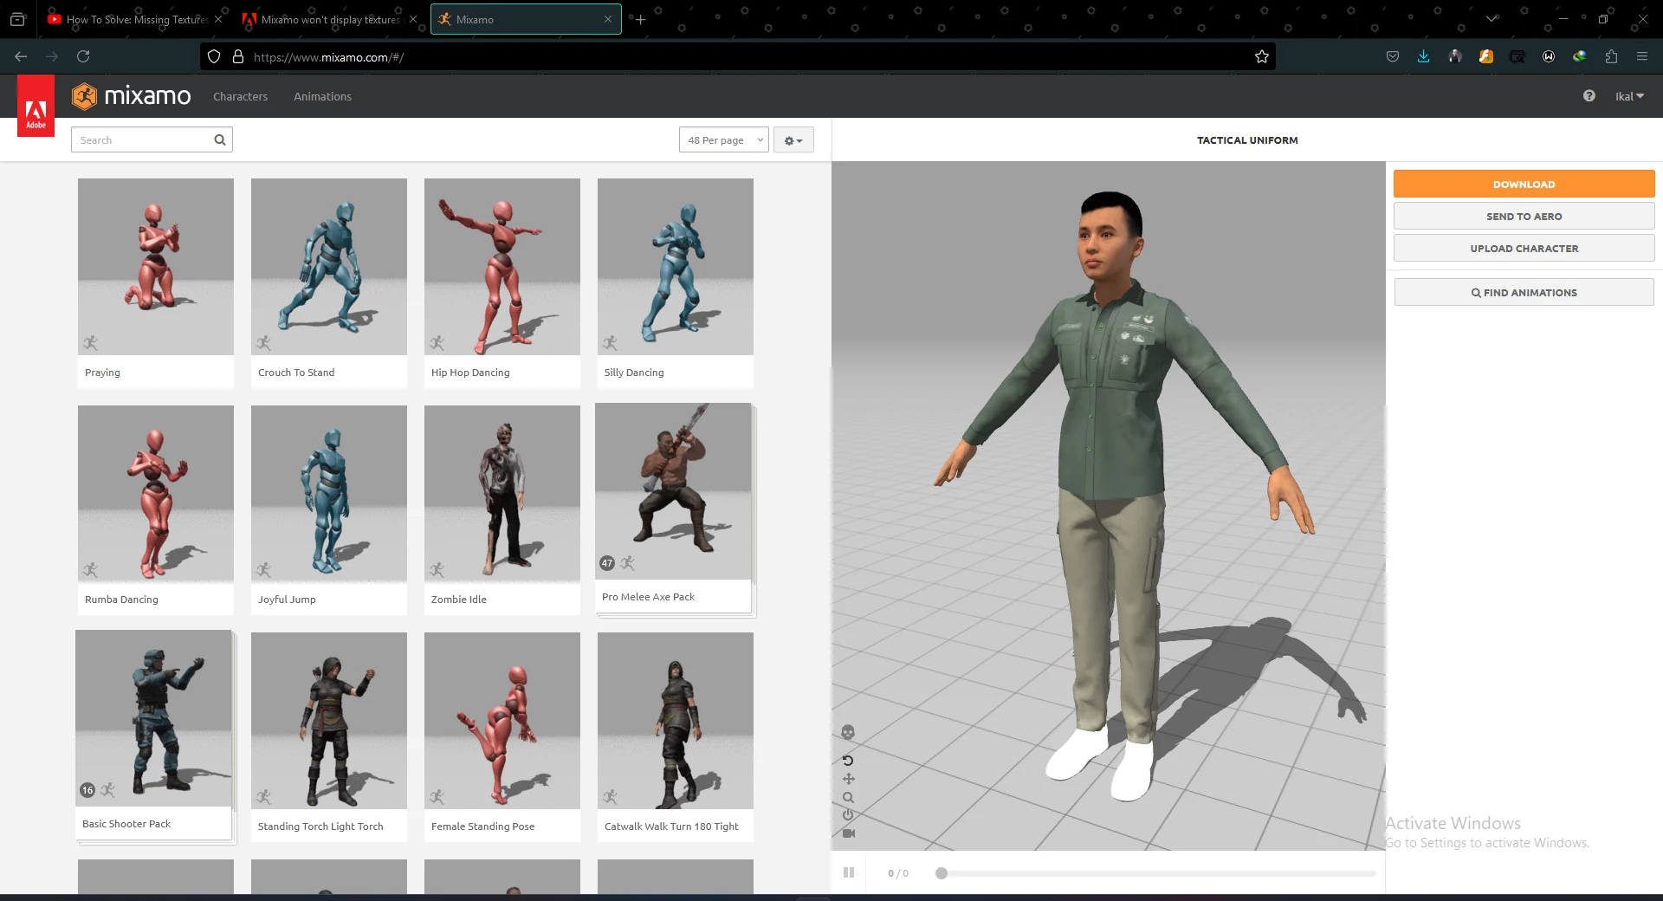
Task: Select the Female Standing Pose animation
Action: pyautogui.click(x=502, y=737)
